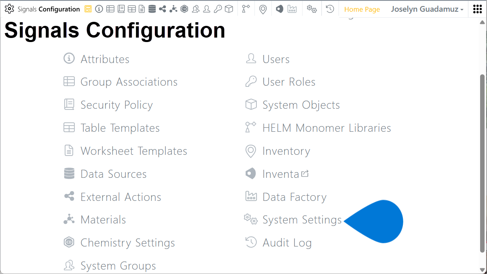Click the System Objects cube toolbar icon

[229, 9]
